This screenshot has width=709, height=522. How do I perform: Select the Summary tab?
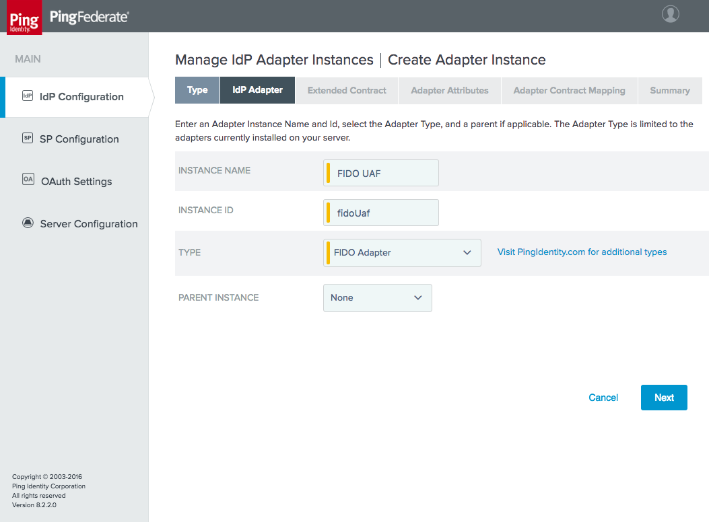tap(670, 90)
